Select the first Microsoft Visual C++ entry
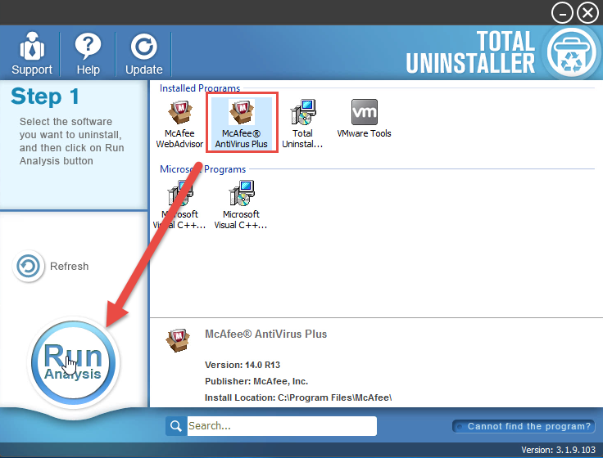 pyautogui.click(x=179, y=204)
